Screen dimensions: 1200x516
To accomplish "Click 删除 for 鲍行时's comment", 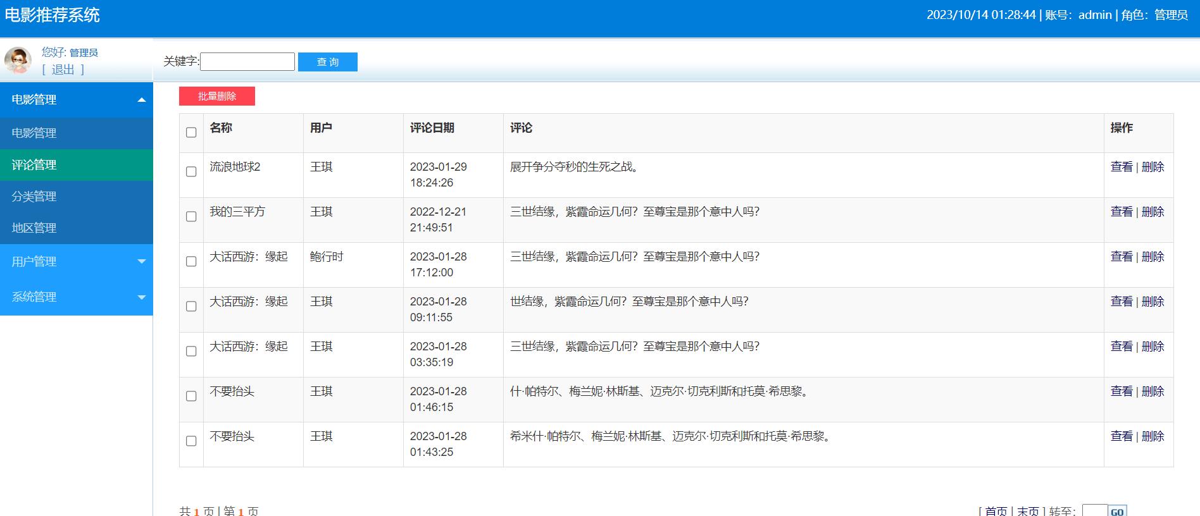I will click(1153, 257).
